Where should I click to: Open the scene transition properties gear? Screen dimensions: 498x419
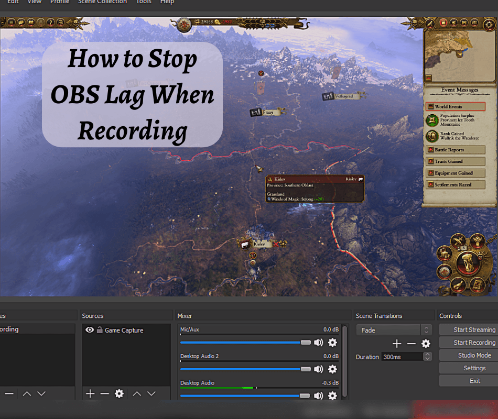(x=426, y=344)
